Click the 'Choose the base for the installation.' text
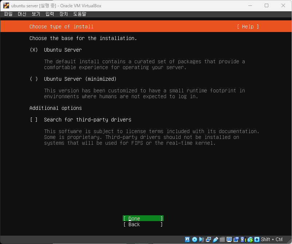This screenshot has width=292, height=244. click(83, 38)
